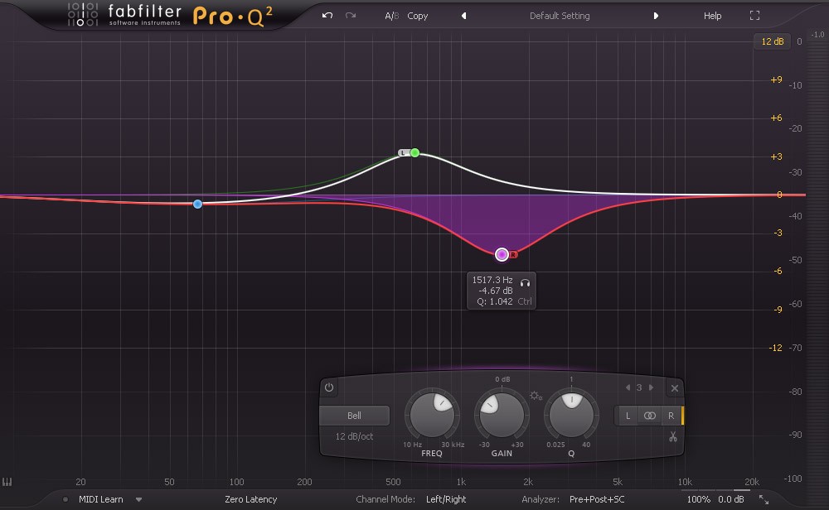The image size is (829, 510).
Task: Toggle band power bypass button
Action: pos(329,387)
